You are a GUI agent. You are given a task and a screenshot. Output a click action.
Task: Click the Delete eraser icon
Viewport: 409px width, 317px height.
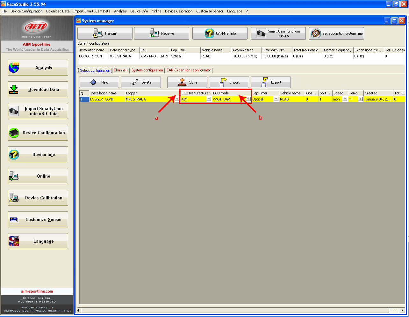point(134,82)
